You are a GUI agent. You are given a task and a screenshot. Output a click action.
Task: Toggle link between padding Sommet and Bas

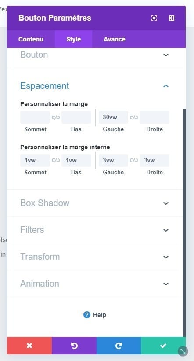click(x=56, y=161)
